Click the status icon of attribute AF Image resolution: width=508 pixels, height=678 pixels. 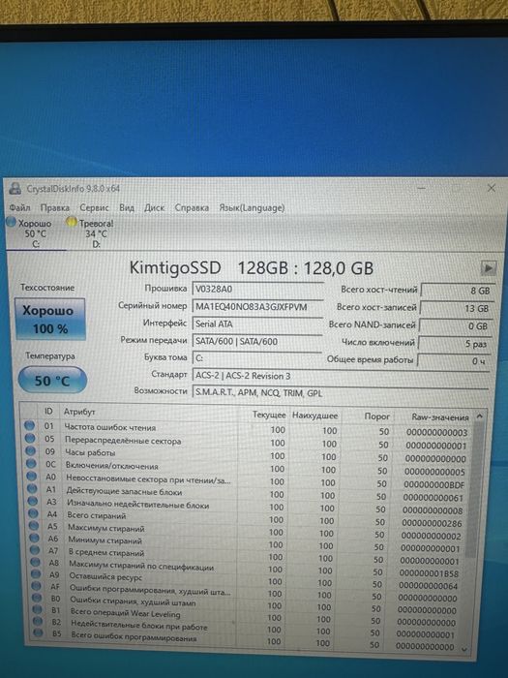tap(37, 586)
